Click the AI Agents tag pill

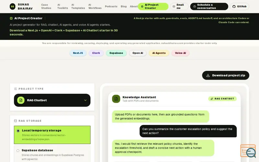tap(159, 53)
